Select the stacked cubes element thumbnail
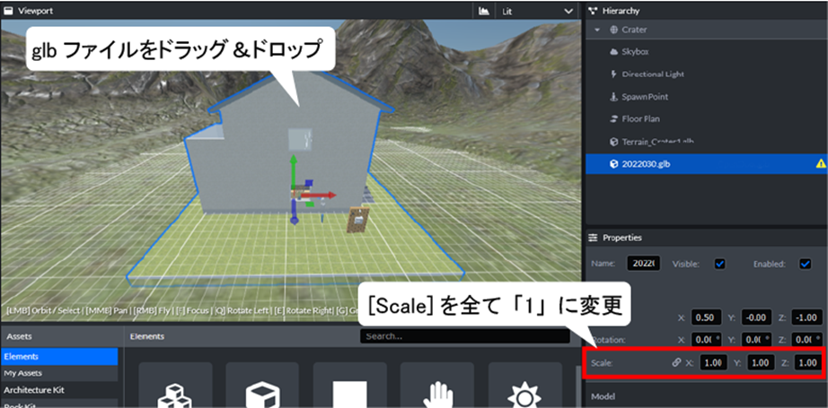Screen dimensions: 828x408 (174, 393)
